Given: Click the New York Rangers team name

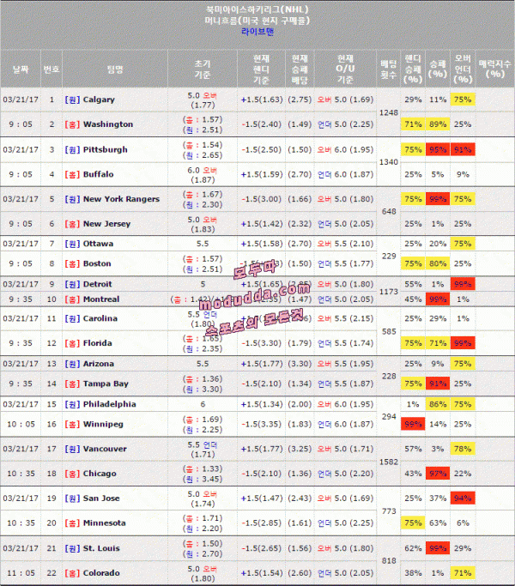Looking at the screenshot, I should 121,199.
